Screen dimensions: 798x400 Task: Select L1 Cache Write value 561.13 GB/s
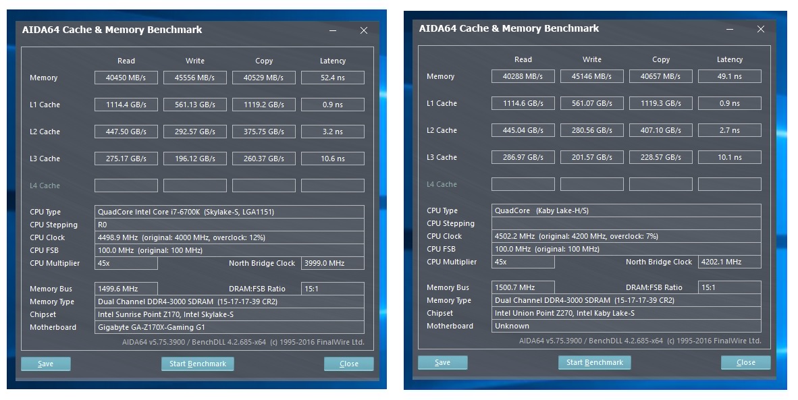tap(195, 105)
